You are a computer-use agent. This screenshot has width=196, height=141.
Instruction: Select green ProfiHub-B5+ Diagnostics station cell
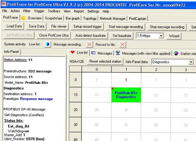[x=126, y=95]
